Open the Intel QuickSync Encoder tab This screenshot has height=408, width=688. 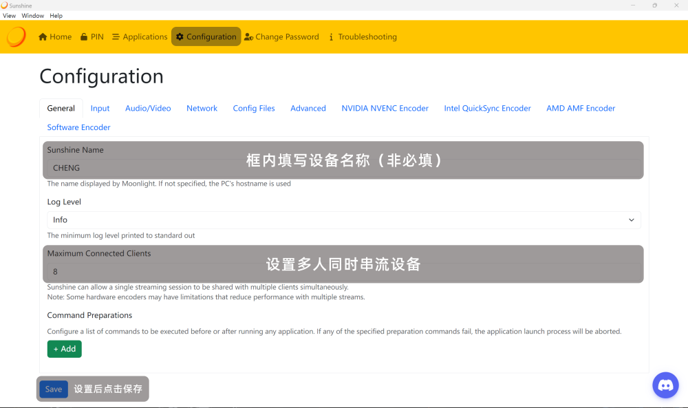(487, 108)
